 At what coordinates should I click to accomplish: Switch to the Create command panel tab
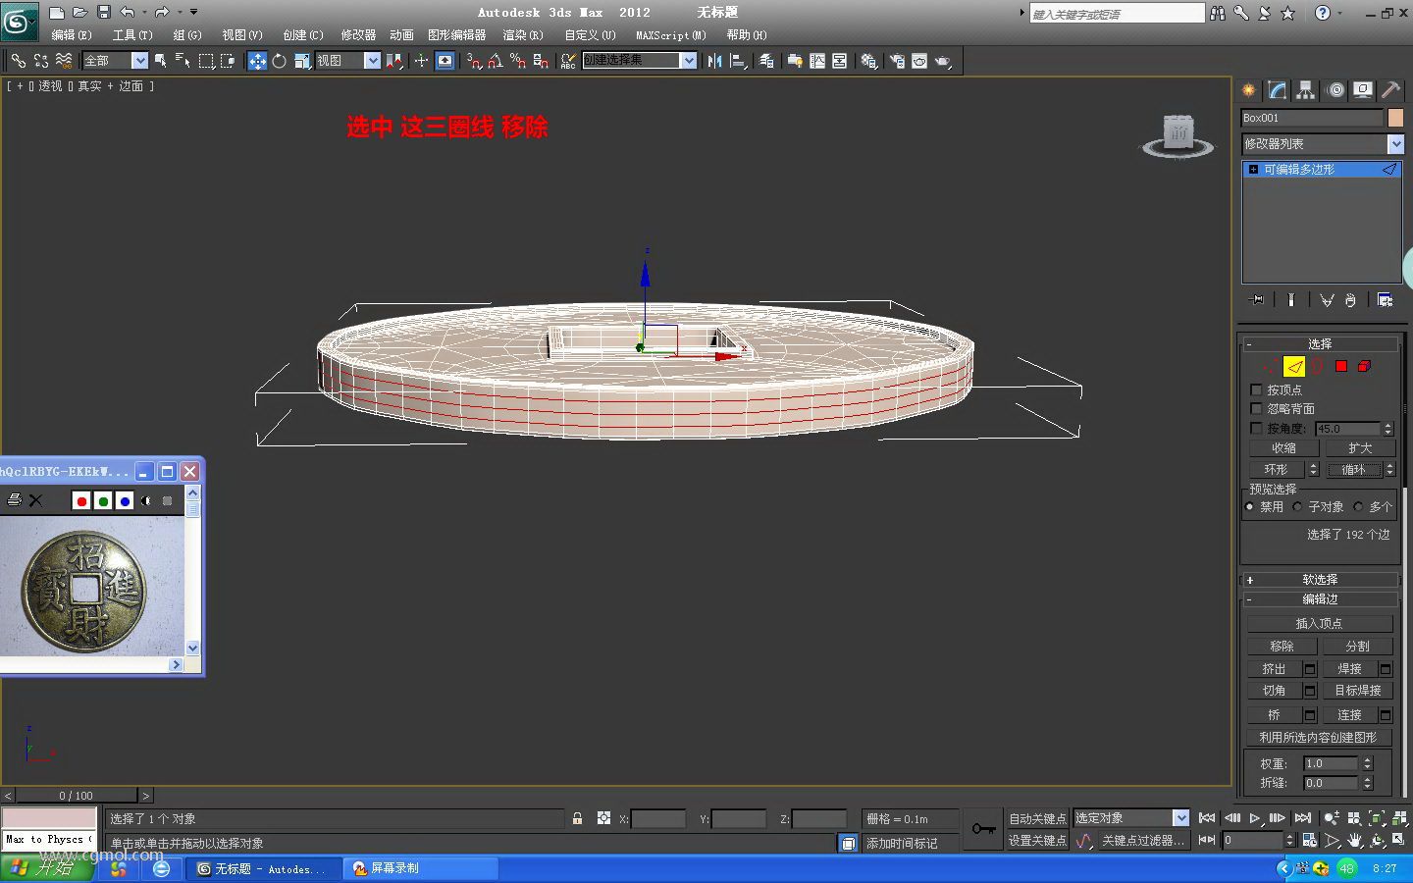point(1249,90)
